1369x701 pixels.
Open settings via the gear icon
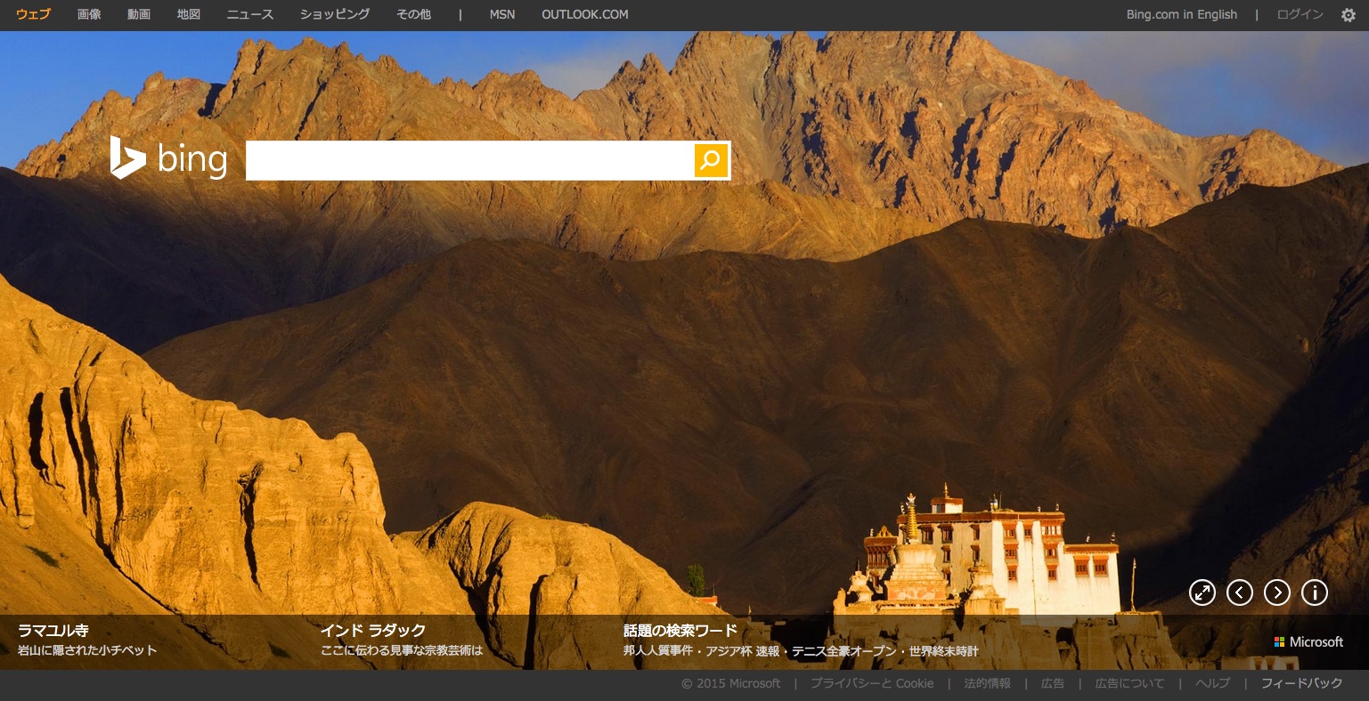click(x=1348, y=15)
